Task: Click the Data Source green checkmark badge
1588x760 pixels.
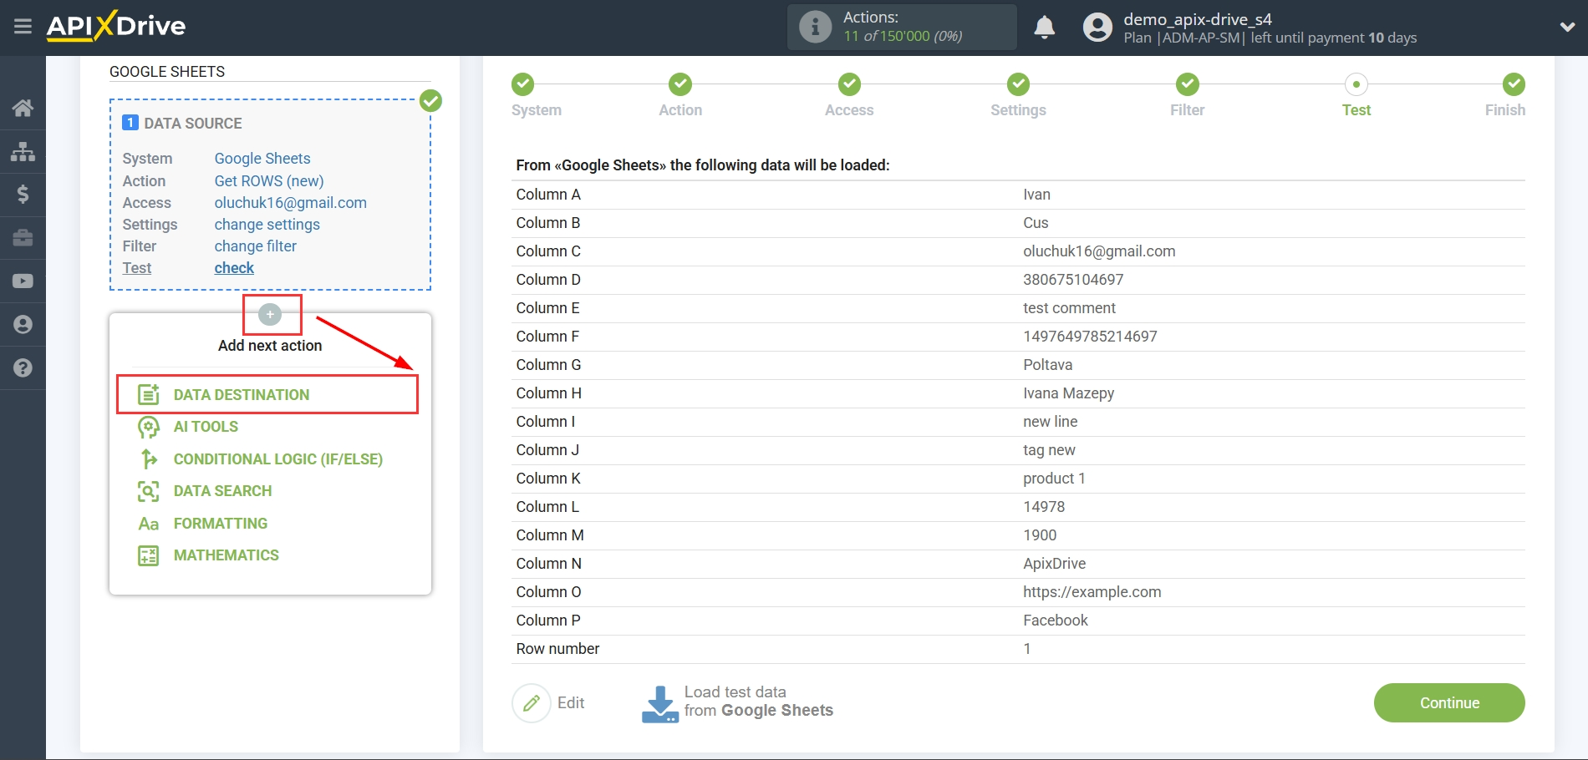Action: pyautogui.click(x=430, y=101)
